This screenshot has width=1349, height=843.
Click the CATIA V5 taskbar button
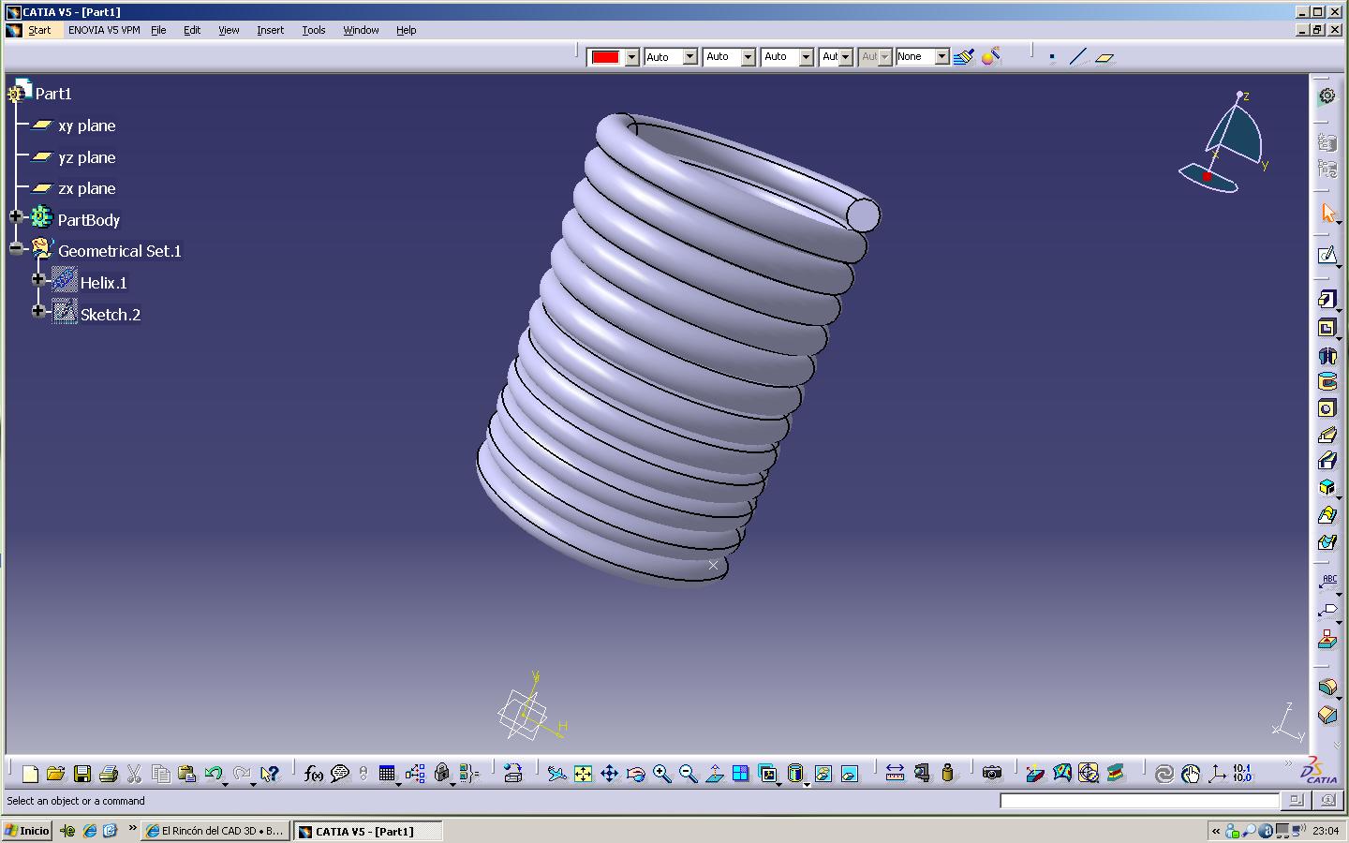coord(367,831)
